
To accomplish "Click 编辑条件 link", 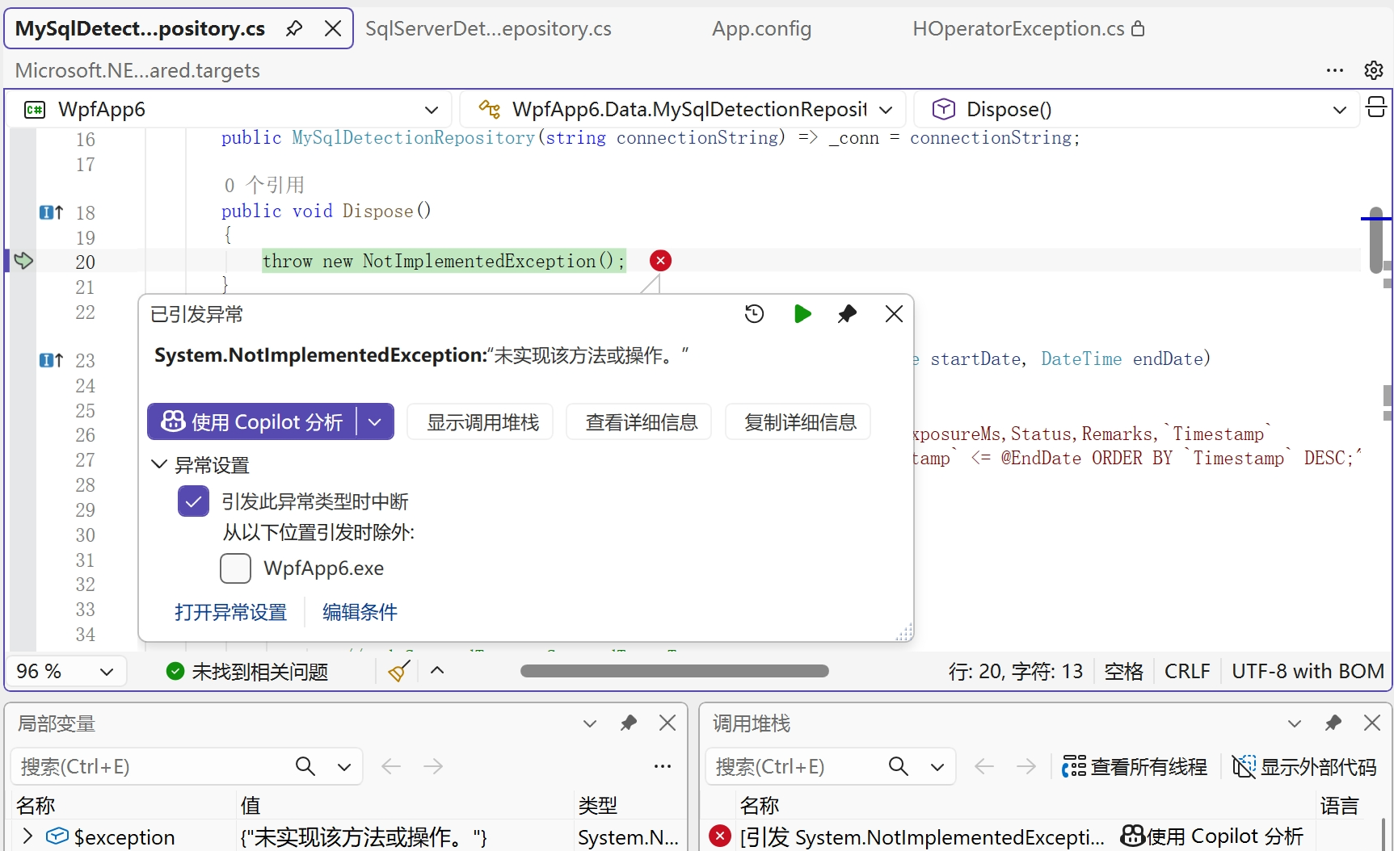I will pyautogui.click(x=360, y=613).
